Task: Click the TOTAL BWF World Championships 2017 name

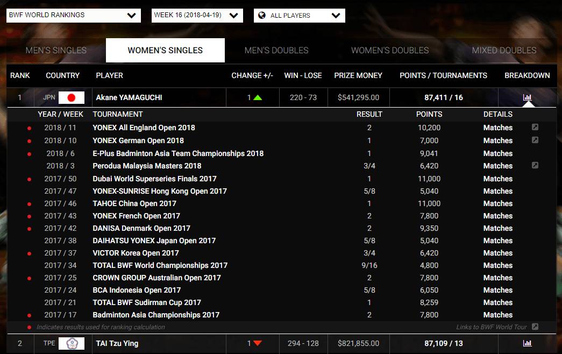Action: [160, 265]
